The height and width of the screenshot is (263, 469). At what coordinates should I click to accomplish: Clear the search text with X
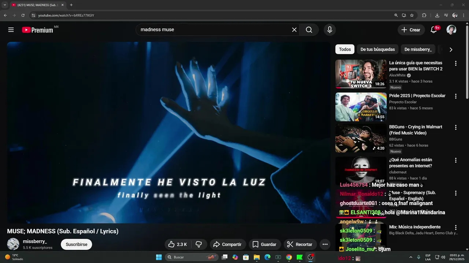coord(294,30)
